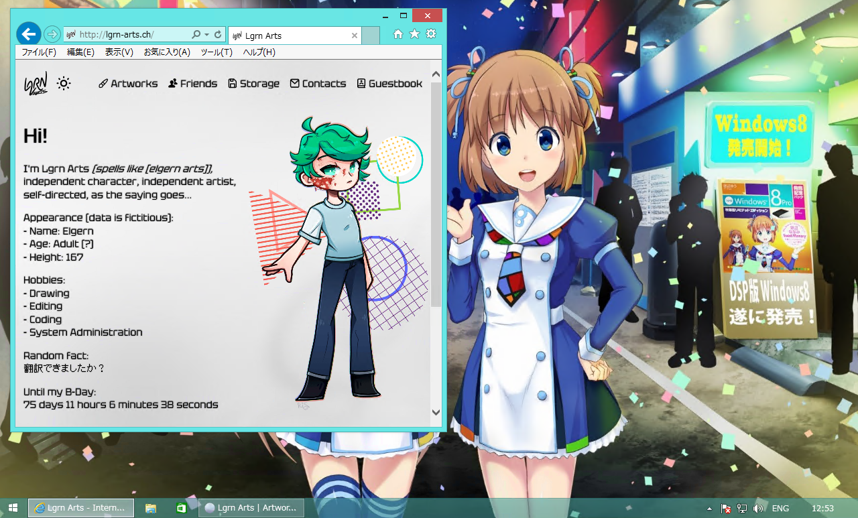Open the Windows Store taskbar icon
This screenshot has width=858, height=518.
(x=181, y=508)
